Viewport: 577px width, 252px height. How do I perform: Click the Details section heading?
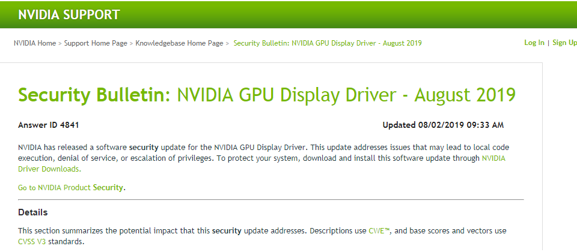pyautogui.click(x=32, y=212)
